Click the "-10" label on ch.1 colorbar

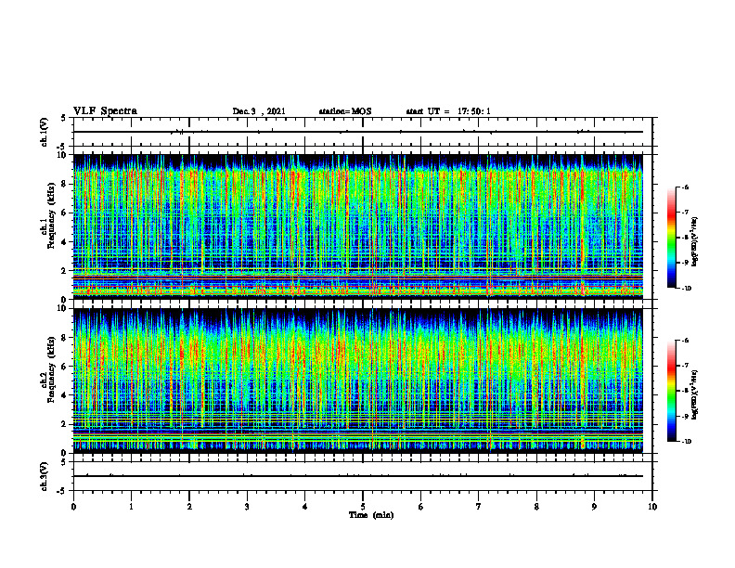(x=686, y=289)
